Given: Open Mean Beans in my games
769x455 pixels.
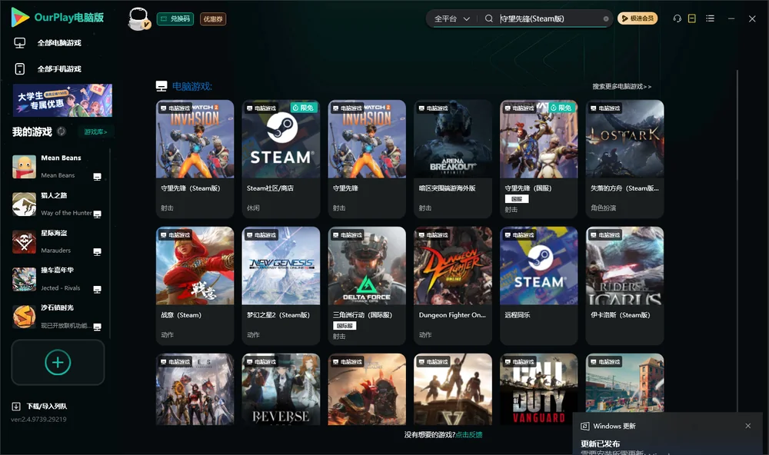Looking at the screenshot, I should [57, 166].
